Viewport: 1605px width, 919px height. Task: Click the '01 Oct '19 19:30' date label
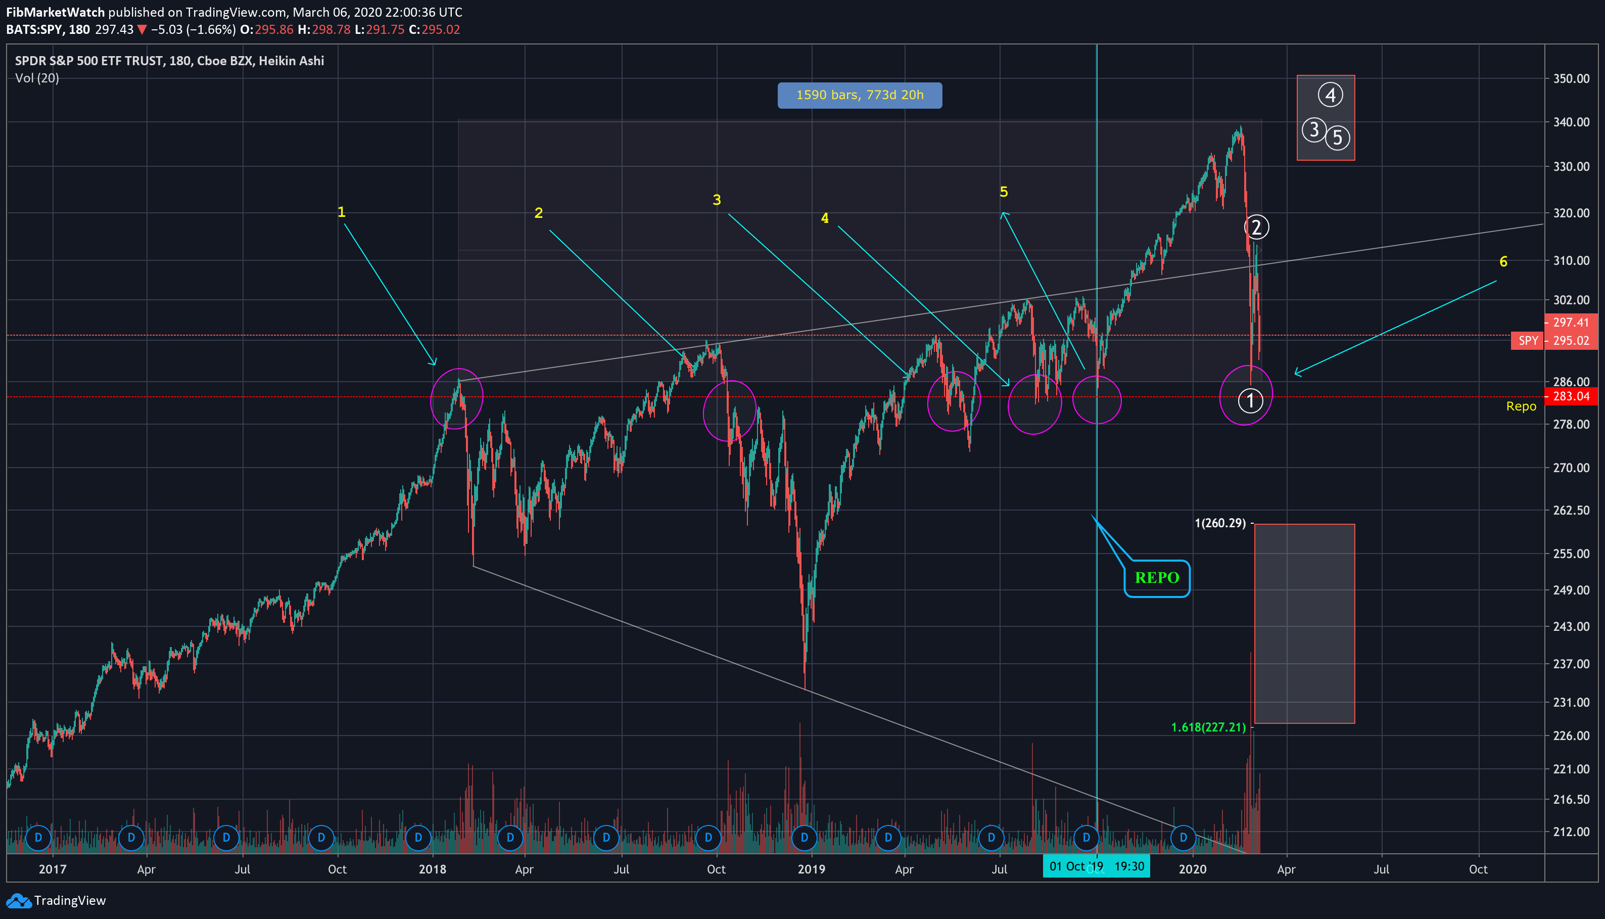tap(1097, 866)
